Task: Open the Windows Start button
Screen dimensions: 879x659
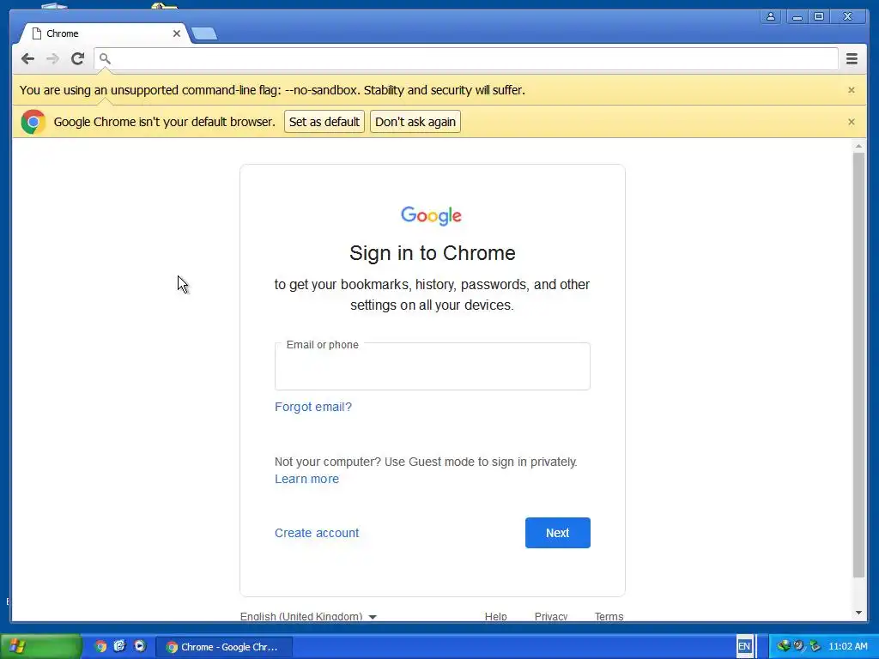Action: click(40, 647)
